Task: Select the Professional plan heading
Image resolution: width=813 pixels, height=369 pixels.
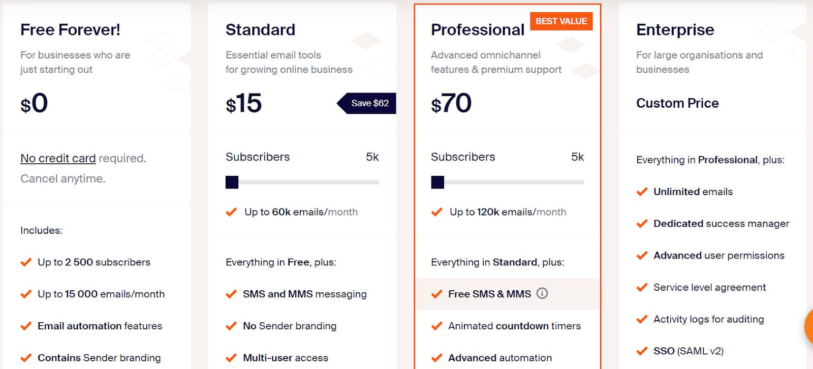Action: (477, 30)
